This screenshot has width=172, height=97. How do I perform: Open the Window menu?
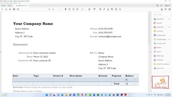(15, 3)
